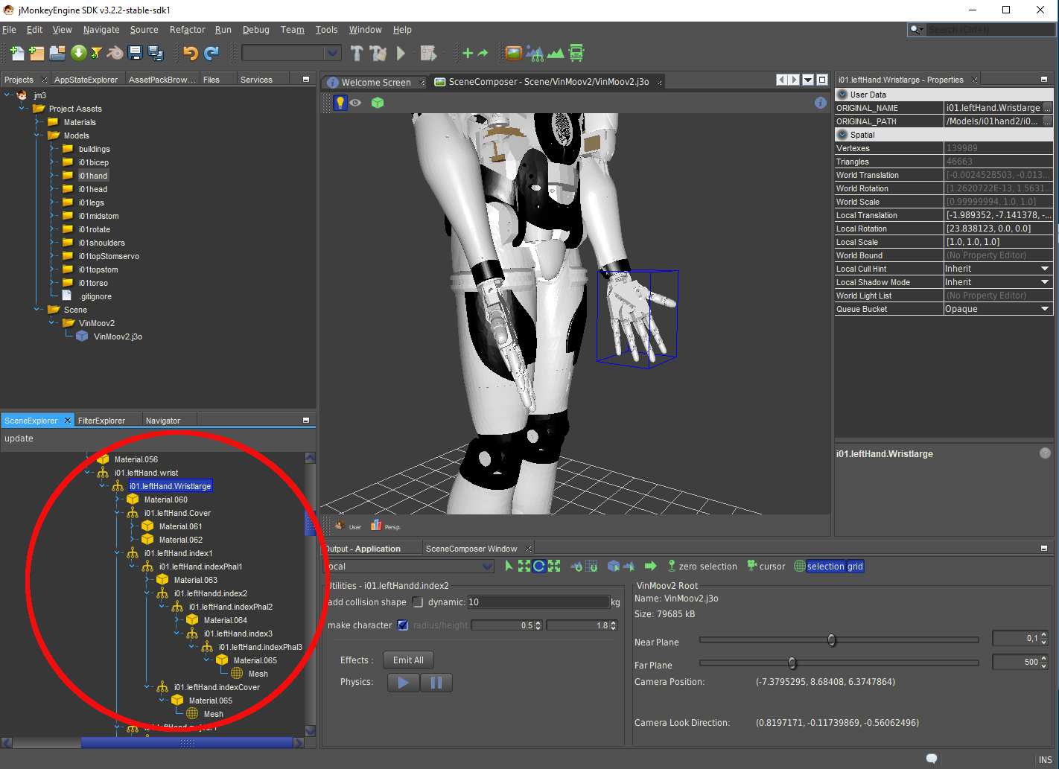The width and height of the screenshot is (1059, 769).
Task: Click the New Project toolbar icon
Action: (x=36, y=53)
